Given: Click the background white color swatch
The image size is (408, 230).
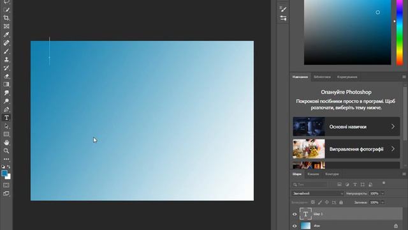Looking at the screenshot, I should click(9, 178).
